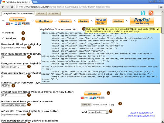Open the Chrome menu icon

click(161, 7)
